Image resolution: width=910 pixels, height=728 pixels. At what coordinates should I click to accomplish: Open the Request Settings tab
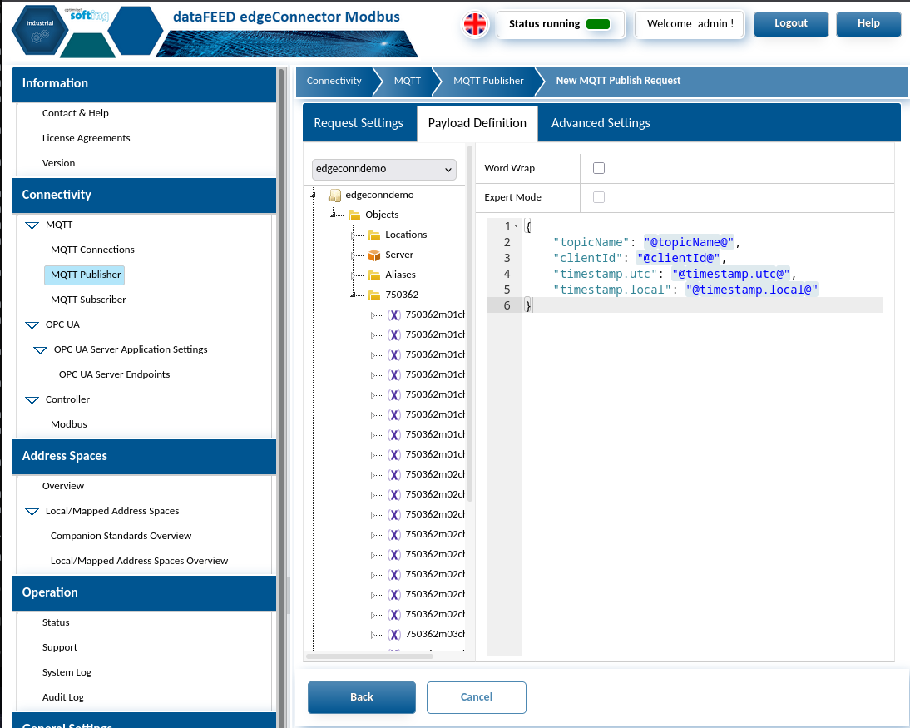point(359,123)
